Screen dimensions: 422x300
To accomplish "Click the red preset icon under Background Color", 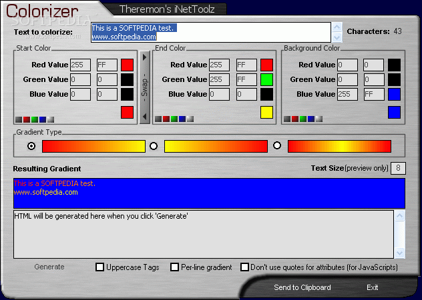I will tap(295, 119).
